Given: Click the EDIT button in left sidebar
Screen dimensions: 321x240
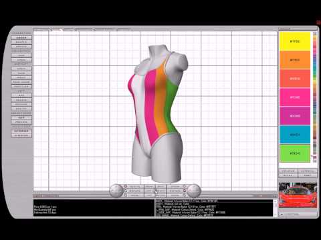Looking at the screenshot, I should coord(21,117).
